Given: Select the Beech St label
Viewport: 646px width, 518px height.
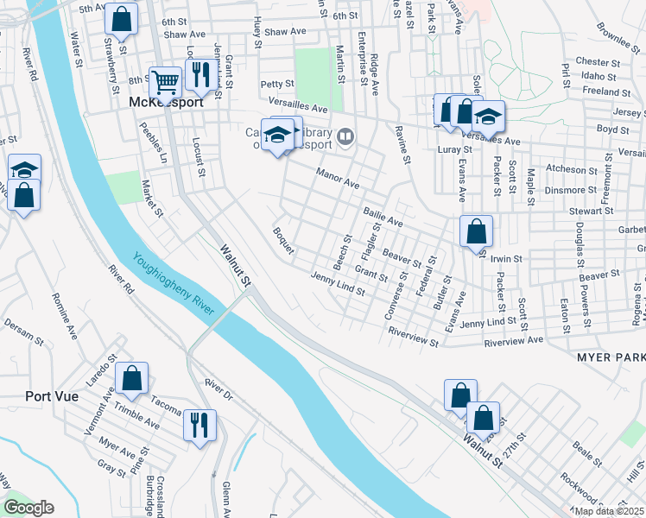Looking at the screenshot, I should pos(343,253).
